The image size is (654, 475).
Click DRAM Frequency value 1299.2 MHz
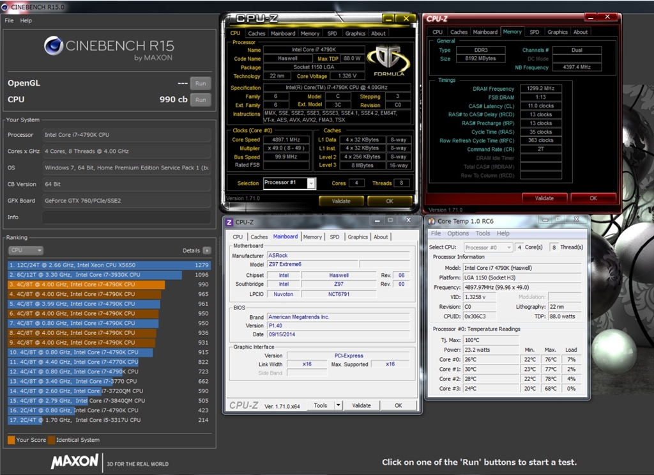coord(540,88)
